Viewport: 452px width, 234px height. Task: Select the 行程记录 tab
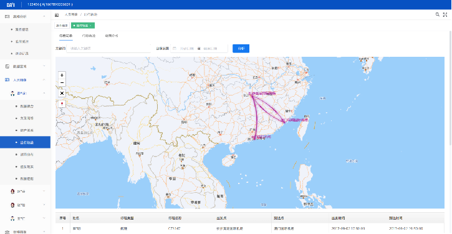[x=65, y=36]
